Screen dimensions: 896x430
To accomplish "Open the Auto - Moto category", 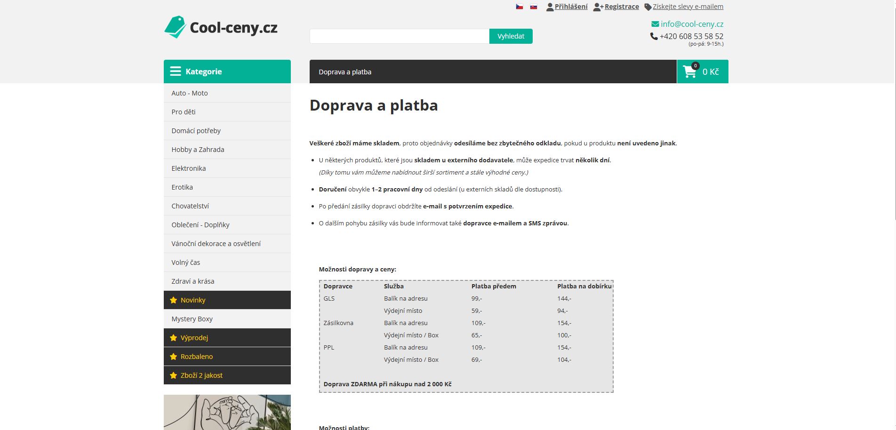I will click(227, 93).
